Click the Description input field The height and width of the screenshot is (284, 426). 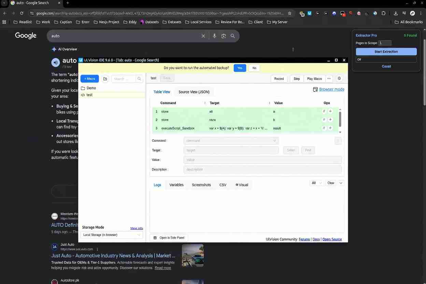click(262, 169)
